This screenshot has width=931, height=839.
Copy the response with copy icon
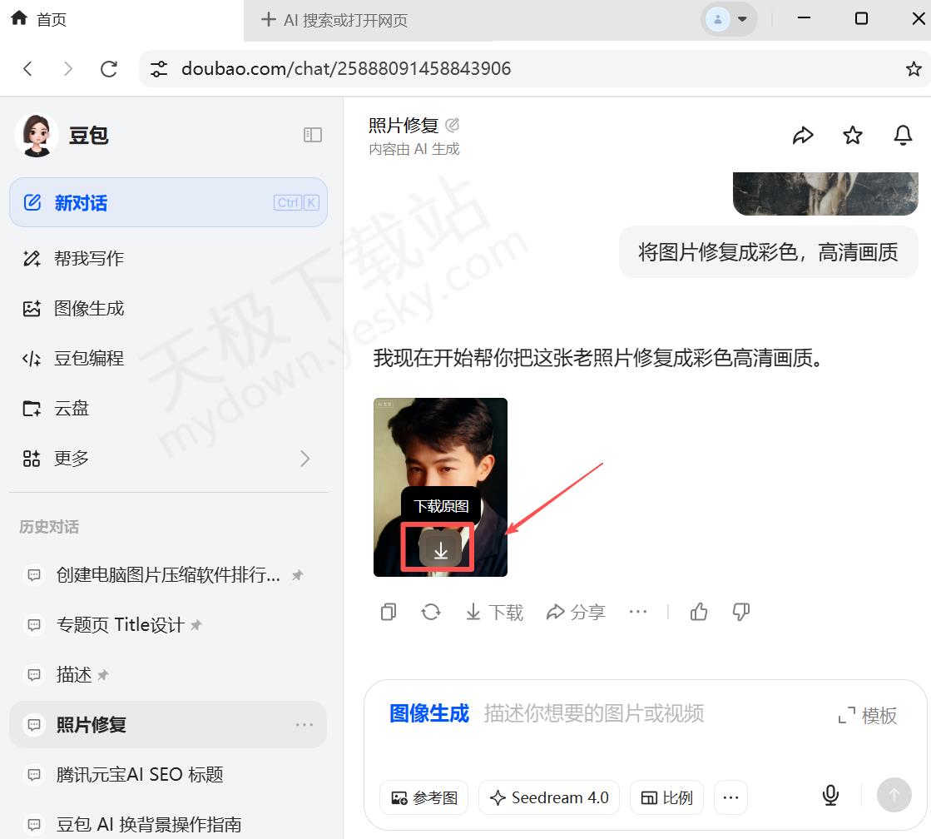389,612
